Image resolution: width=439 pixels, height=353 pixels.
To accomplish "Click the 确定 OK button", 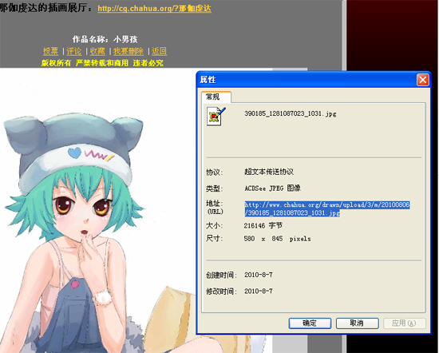I will pos(310,323).
